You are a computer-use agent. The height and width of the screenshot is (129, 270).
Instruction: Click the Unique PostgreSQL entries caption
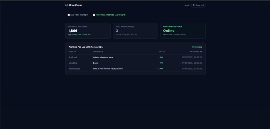[126, 35]
